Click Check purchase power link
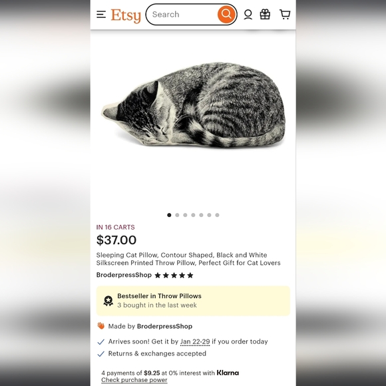The height and width of the screenshot is (386, 386). click(x=134, y=380)
